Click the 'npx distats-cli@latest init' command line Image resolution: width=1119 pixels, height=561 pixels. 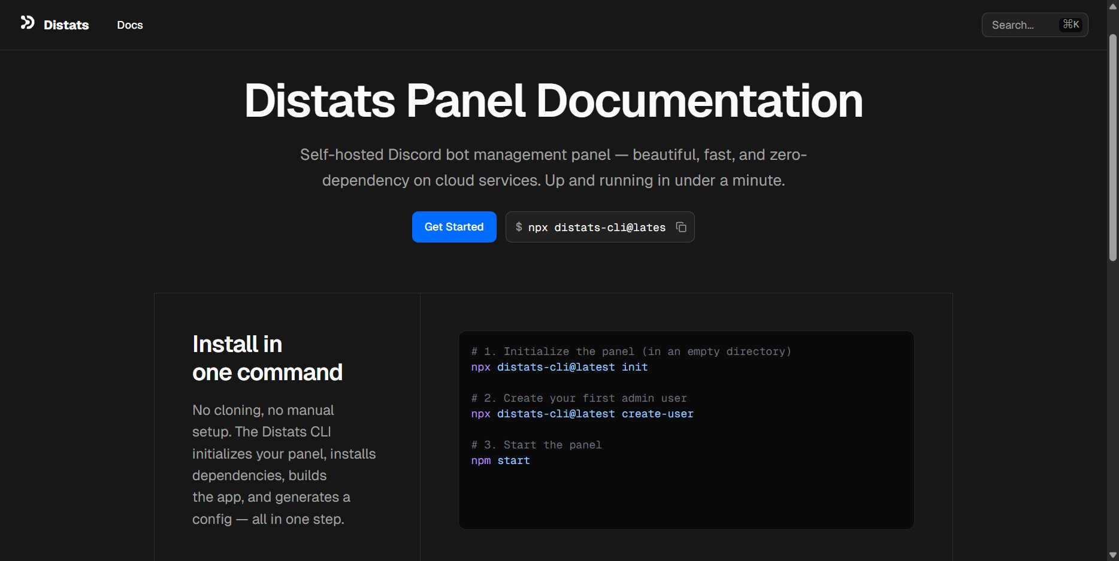pyautogui.click(x=559, y=367)
